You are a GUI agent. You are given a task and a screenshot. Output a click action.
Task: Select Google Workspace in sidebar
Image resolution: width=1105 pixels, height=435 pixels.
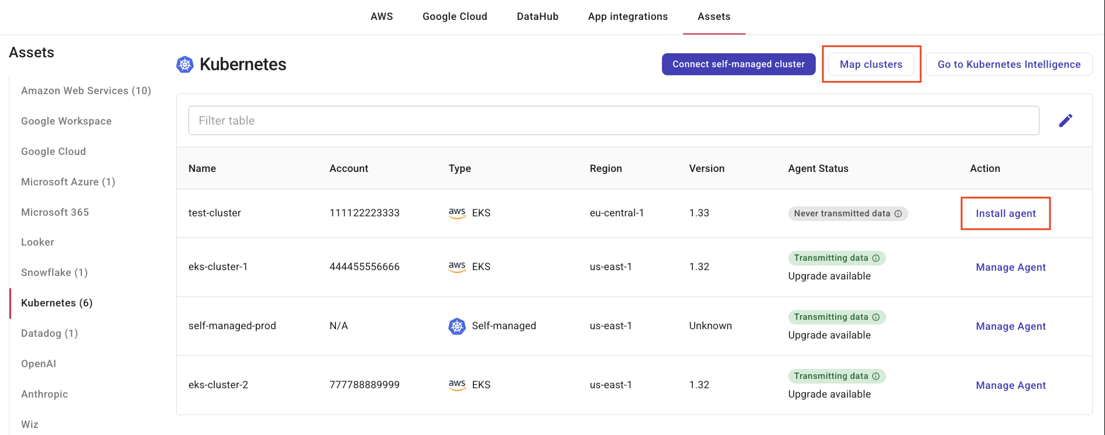click(x=66, y=121)
